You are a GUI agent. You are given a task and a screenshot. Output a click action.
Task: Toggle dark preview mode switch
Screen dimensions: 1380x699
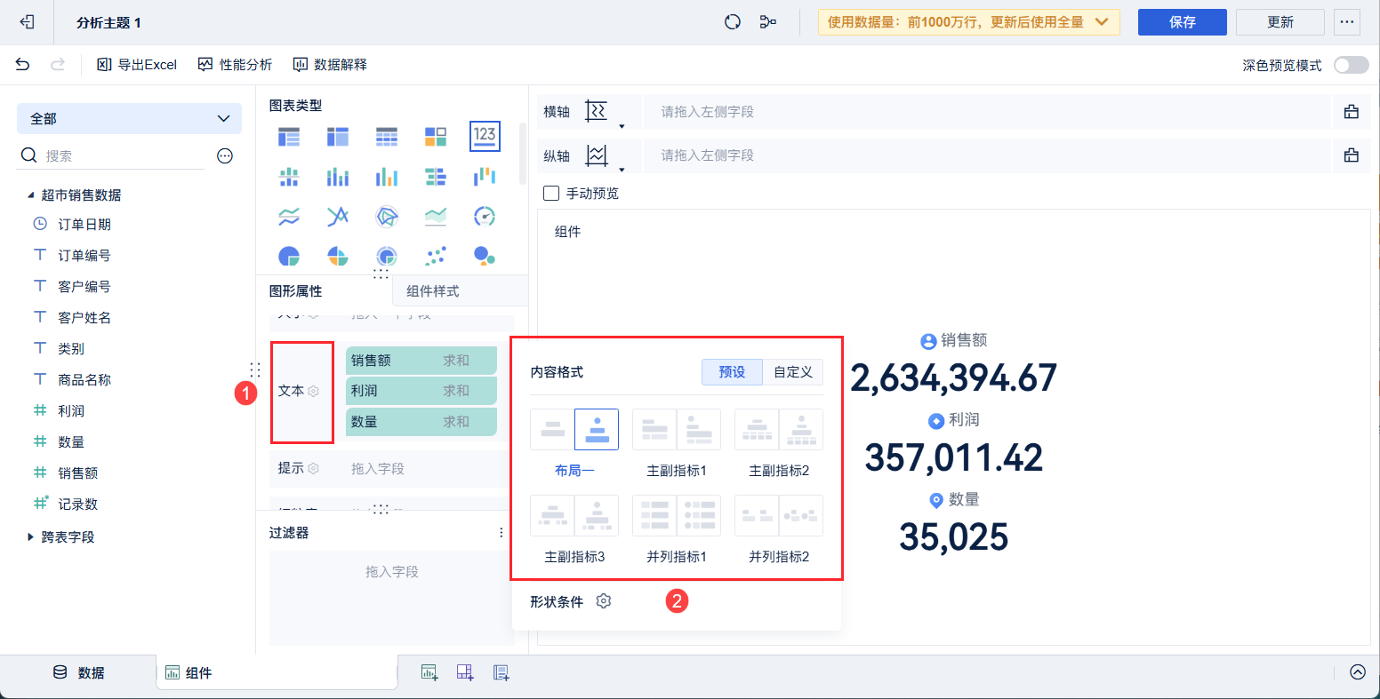[1352, 65]
